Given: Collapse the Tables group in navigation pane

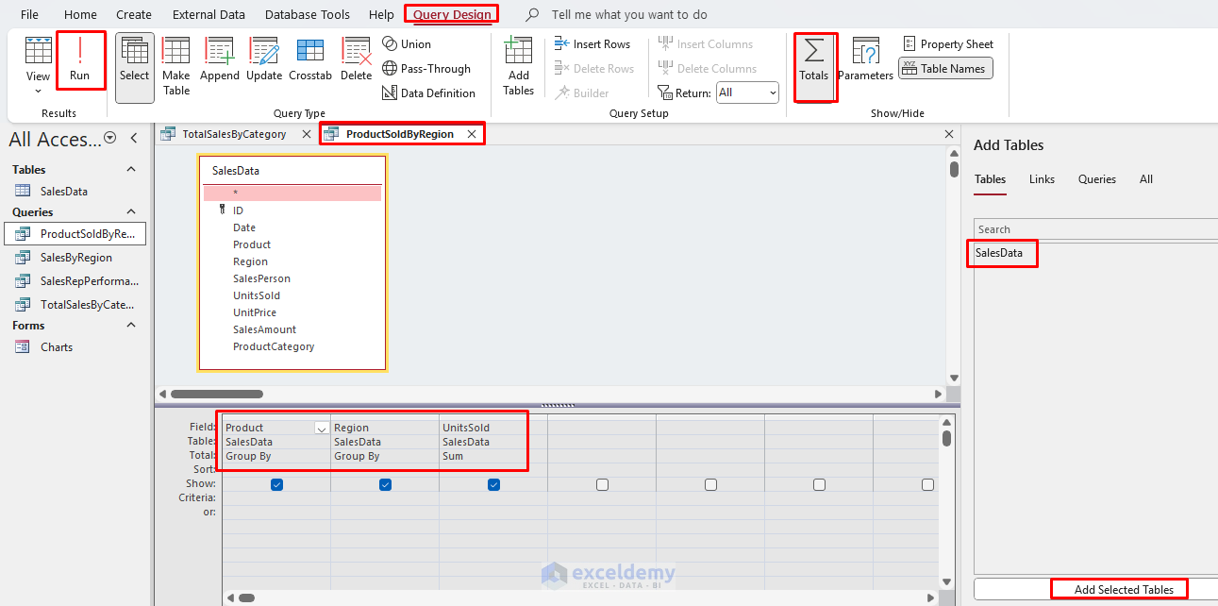Looking at the screenshot, I should click(x=131, y=170).
